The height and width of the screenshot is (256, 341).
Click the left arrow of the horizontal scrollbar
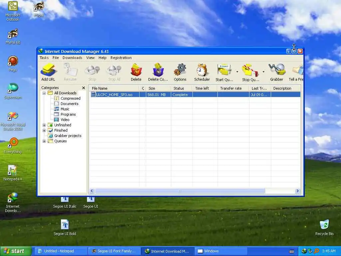click(x=92, y=191)
